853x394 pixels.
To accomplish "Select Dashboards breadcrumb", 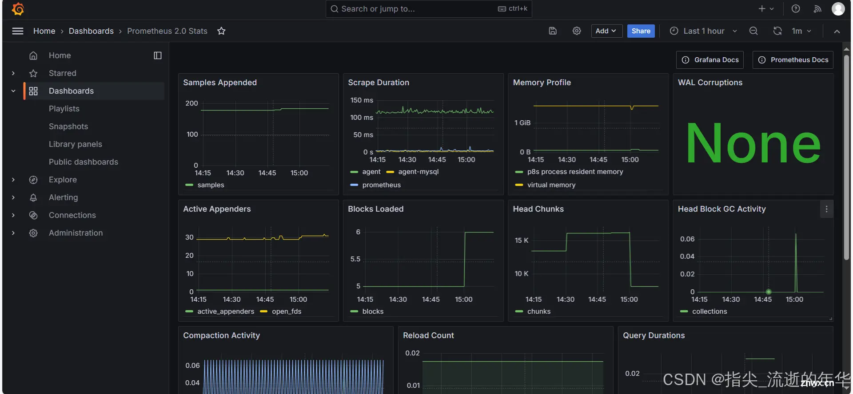I will [x=91, y=31].
